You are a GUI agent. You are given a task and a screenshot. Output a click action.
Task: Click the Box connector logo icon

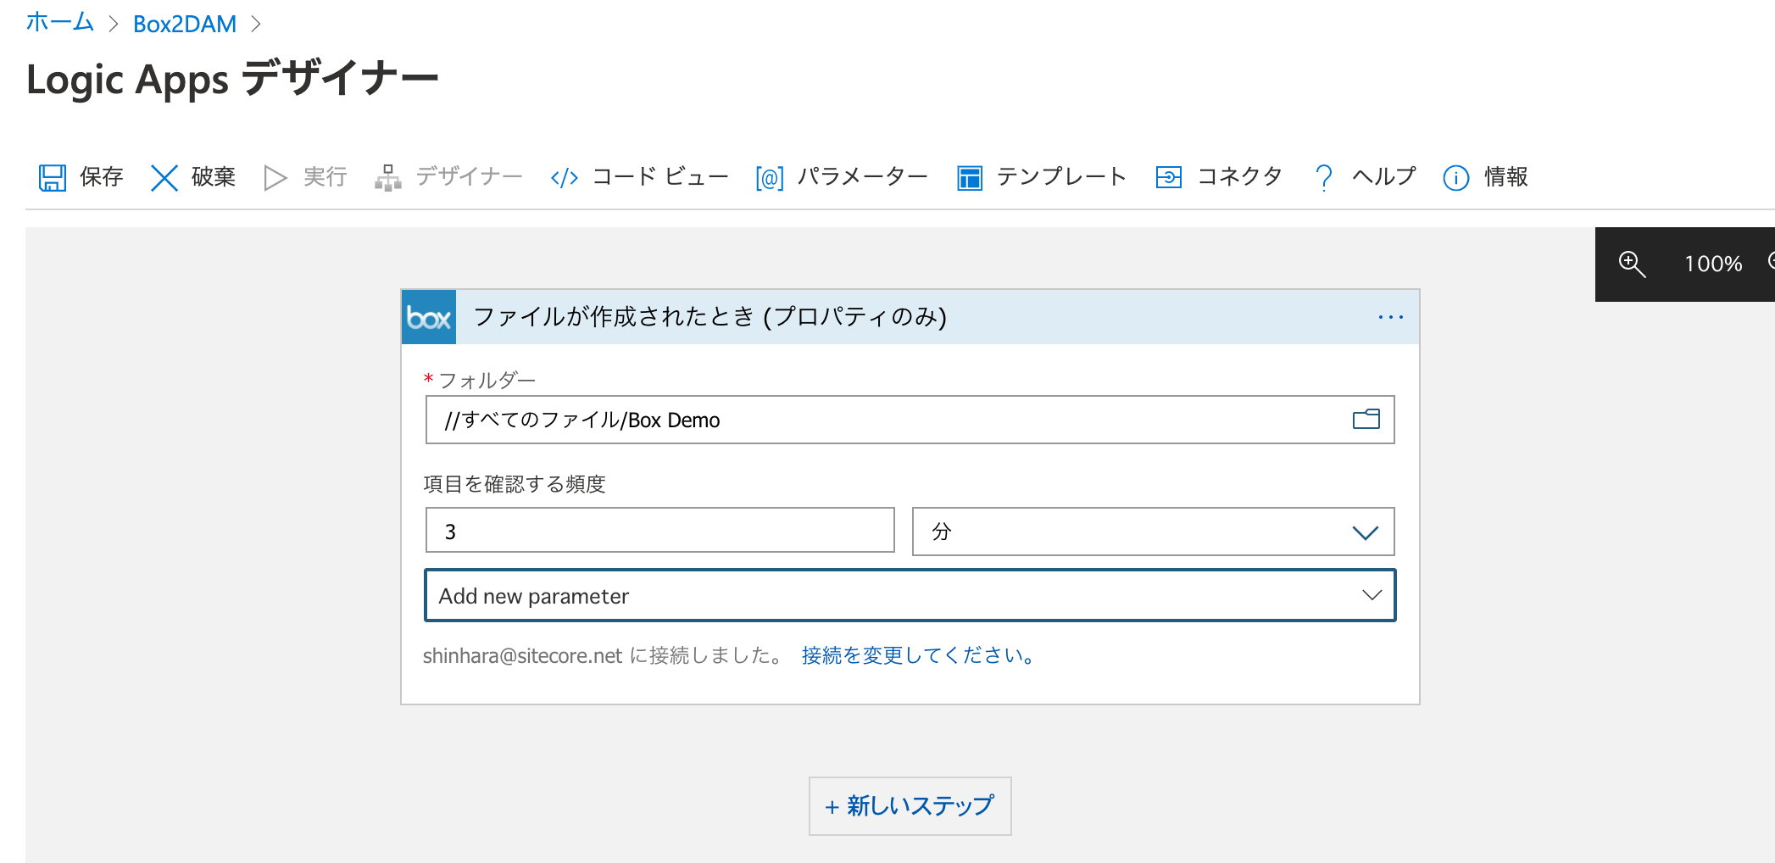click(x=429, y=317)
